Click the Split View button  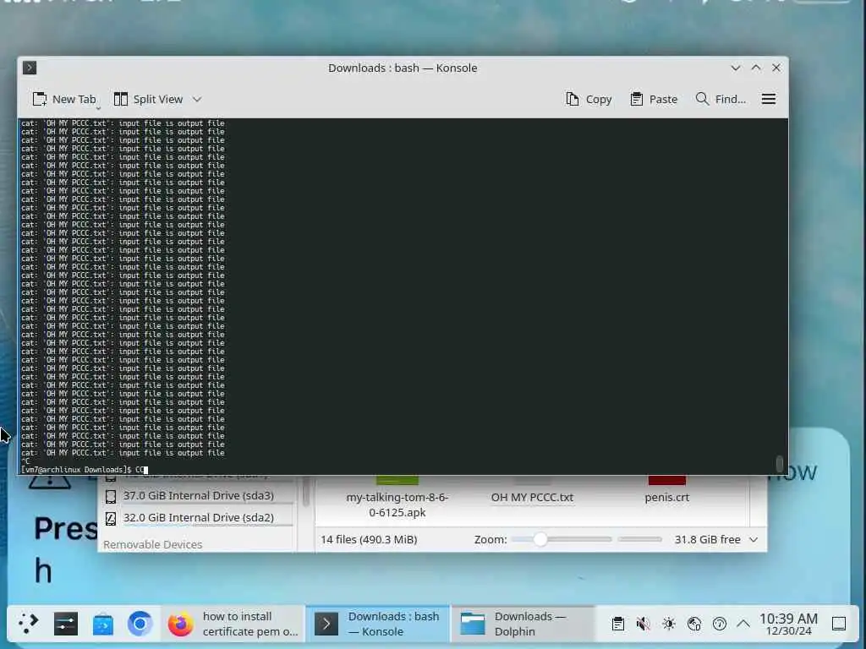[x=148, y=100]
